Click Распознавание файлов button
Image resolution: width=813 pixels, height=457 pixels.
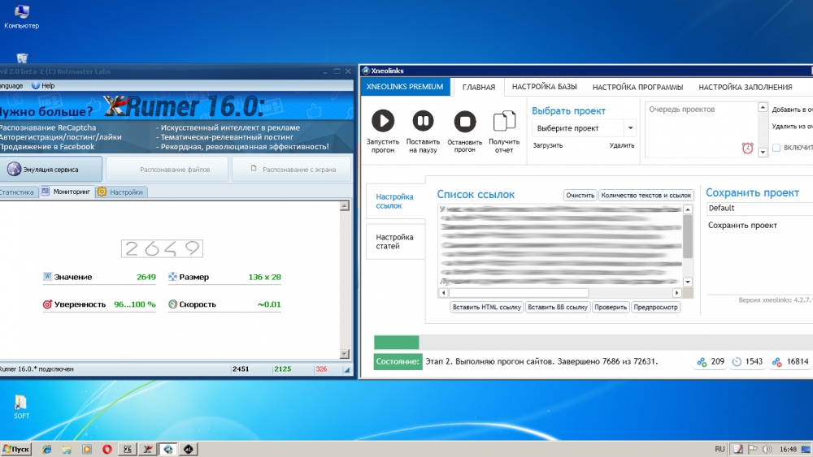pyautogui.click(x=167, y=169)
